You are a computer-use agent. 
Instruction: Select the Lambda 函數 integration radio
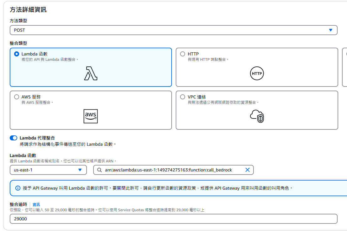coord(17,54)
